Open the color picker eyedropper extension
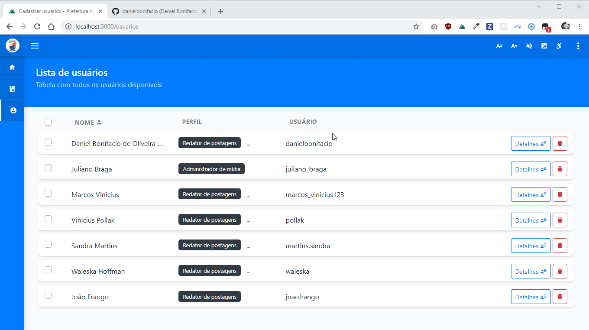Screen dimensions: 589x330 476,26
